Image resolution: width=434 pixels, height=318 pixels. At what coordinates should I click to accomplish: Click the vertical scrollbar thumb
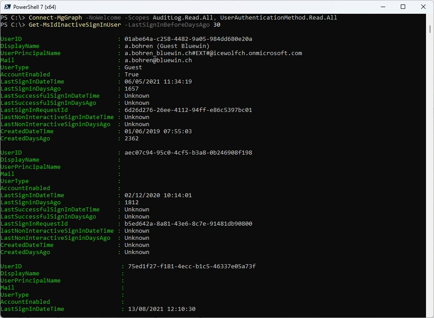click(x=430, y=28)
